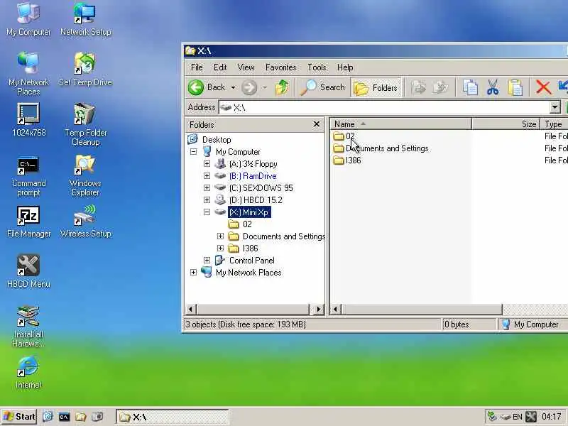Open the View menu
This screenshot has height=426, width=568.
246,67
